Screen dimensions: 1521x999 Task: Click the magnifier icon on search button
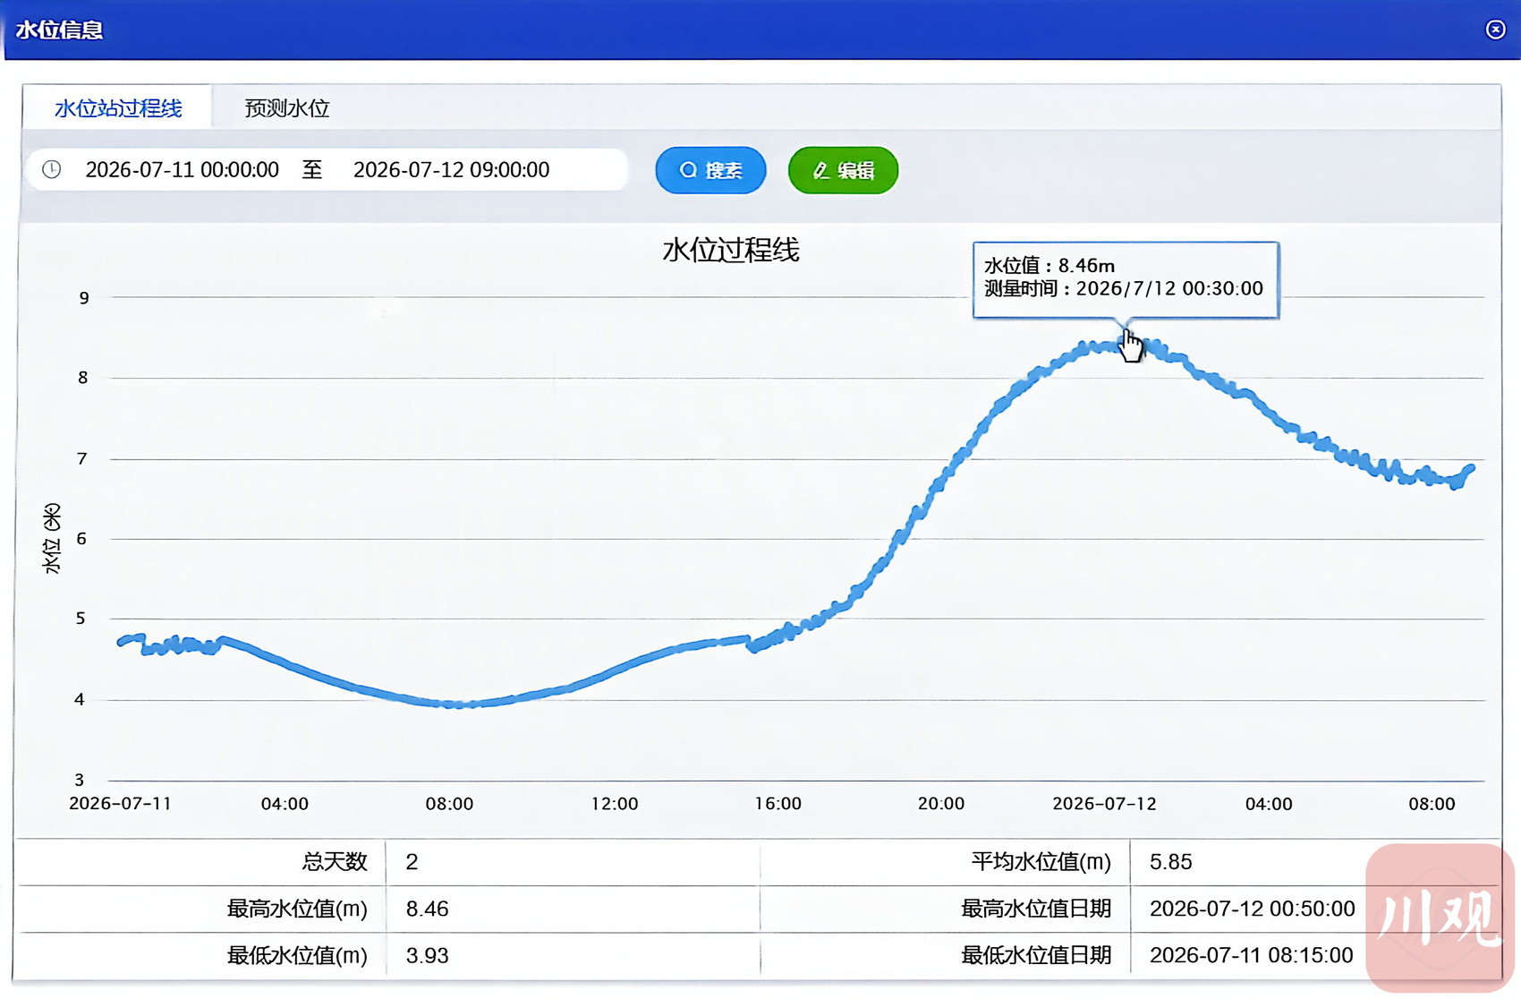(x=687, y=170)
